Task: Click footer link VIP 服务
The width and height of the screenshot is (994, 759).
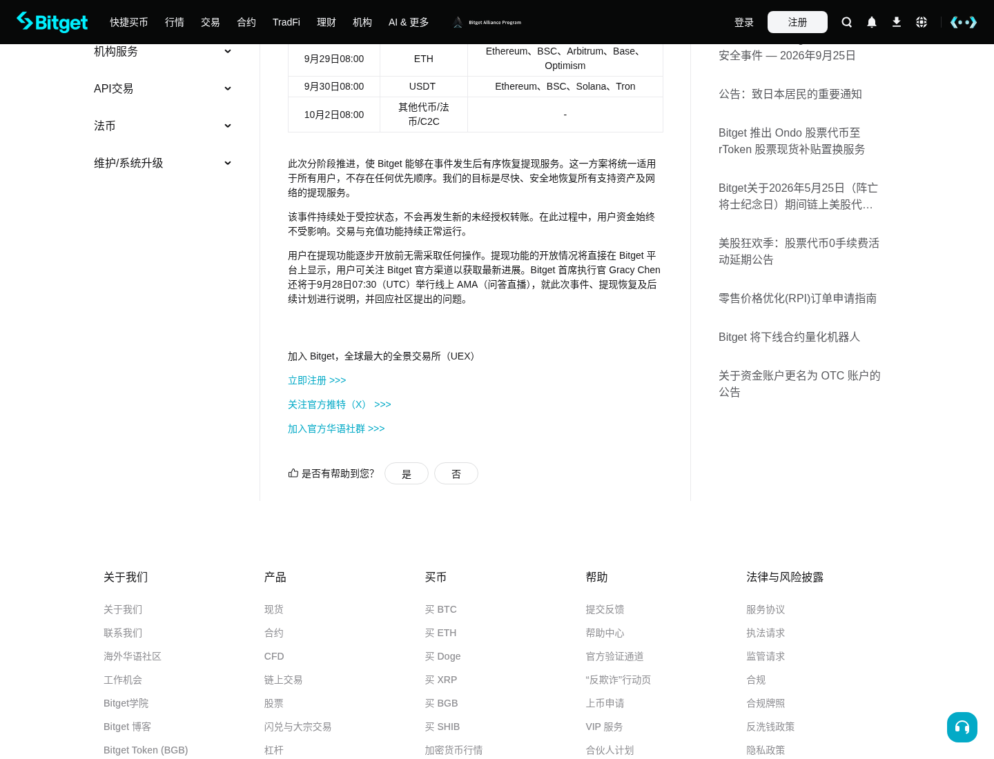Action: click(x=605, y=727)
